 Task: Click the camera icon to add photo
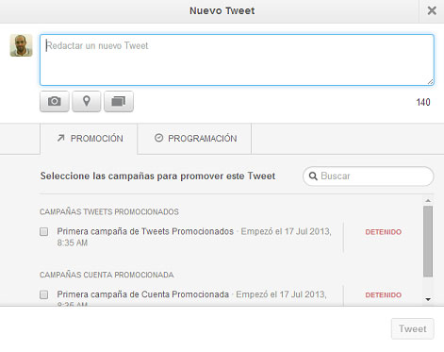pyautogui.click(x=55, y=101)
